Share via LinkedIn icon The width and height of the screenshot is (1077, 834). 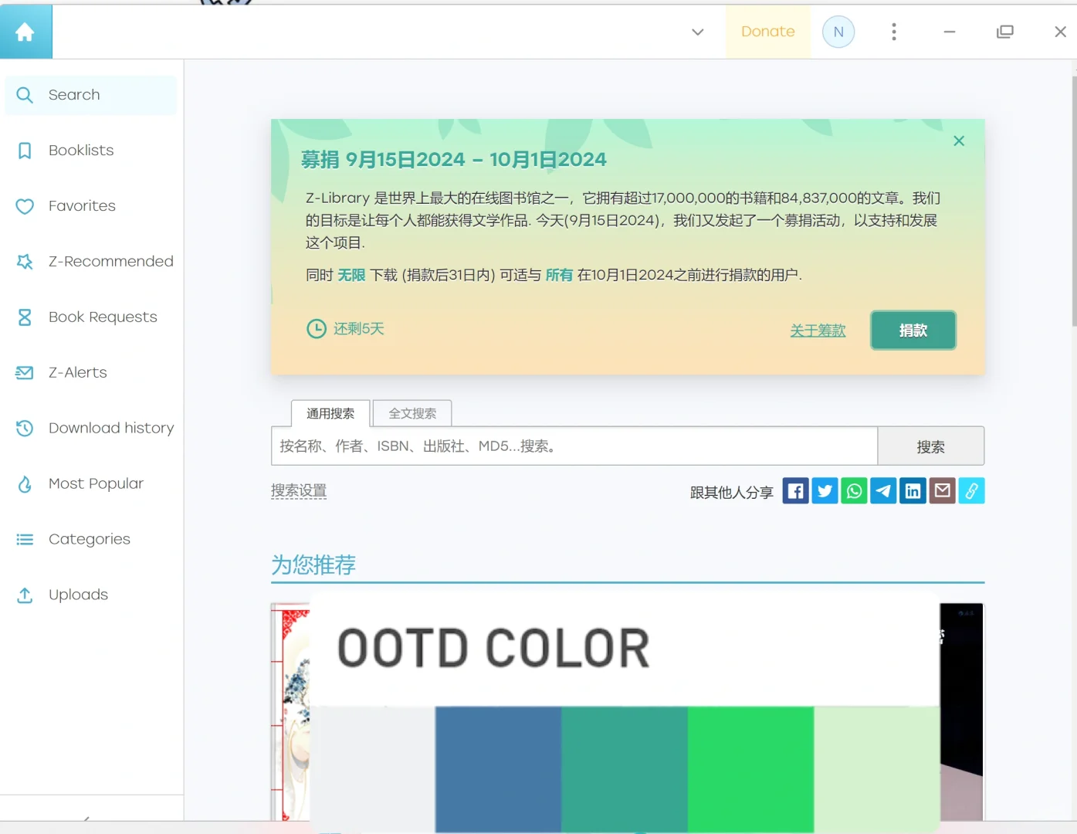[913, 491]
